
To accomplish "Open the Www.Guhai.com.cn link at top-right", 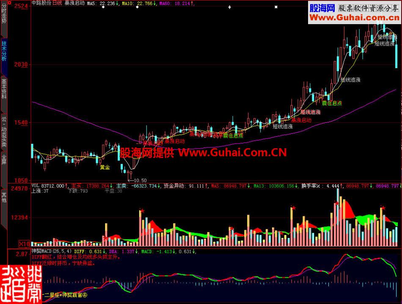I will pyautogui.click(x=354, y=17).
